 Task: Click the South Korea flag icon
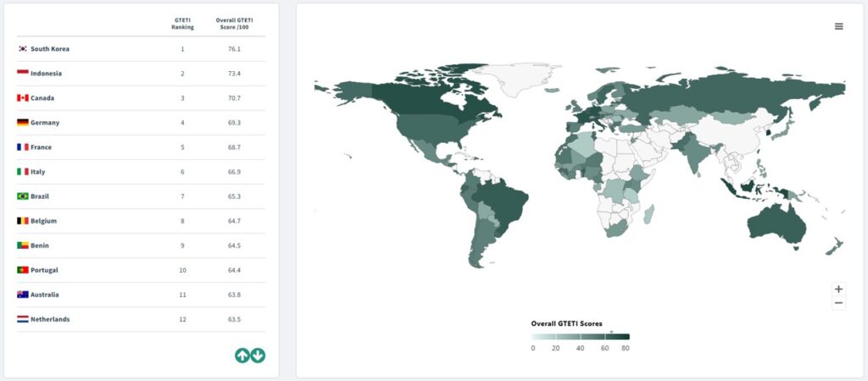23,49
